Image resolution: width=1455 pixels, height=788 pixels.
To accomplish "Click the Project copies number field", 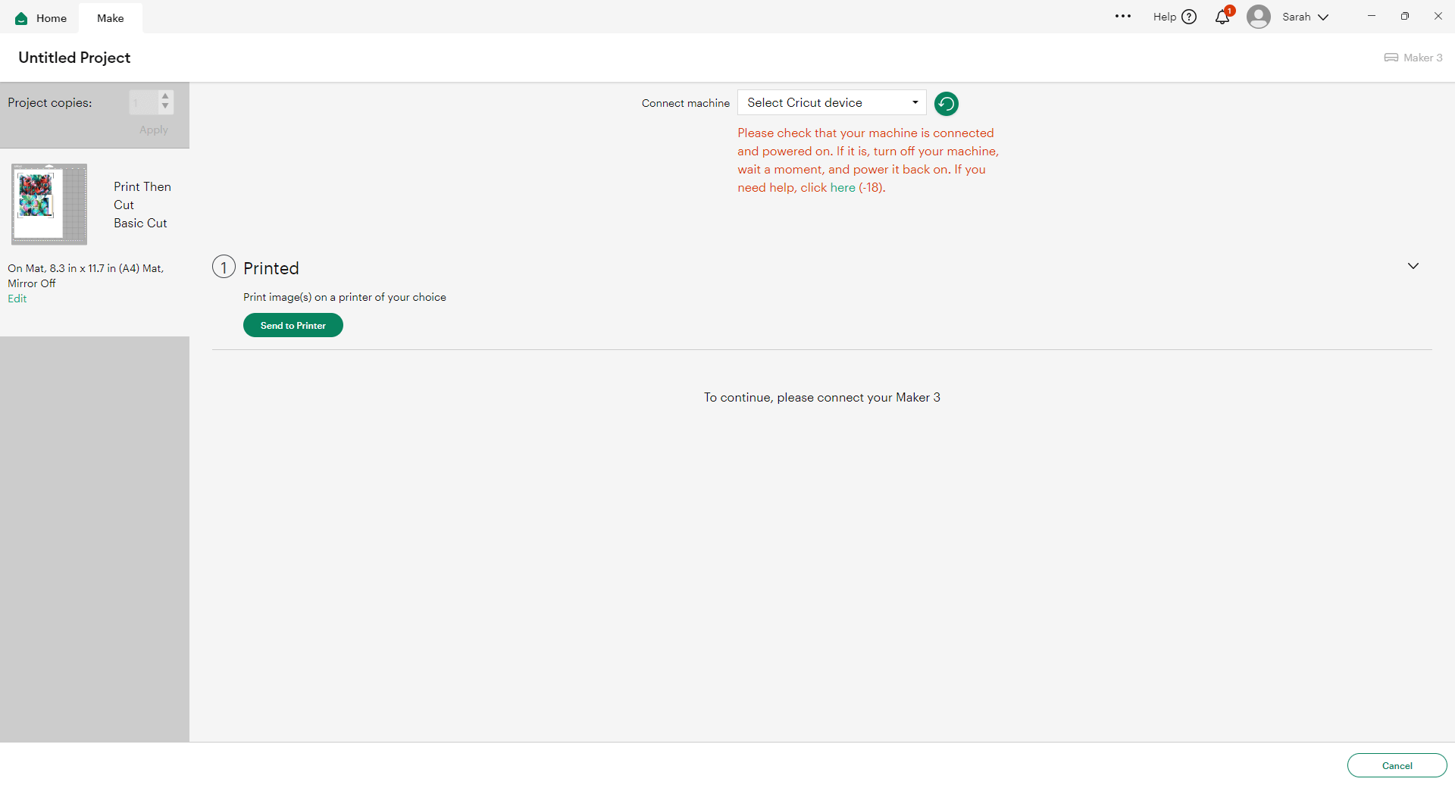I will 144,102.
